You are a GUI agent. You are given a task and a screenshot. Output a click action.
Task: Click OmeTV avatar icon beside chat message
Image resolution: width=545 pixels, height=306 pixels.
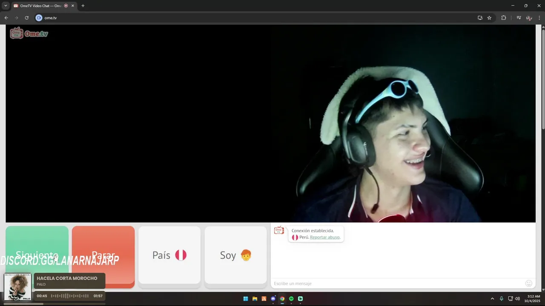(279, 230)
